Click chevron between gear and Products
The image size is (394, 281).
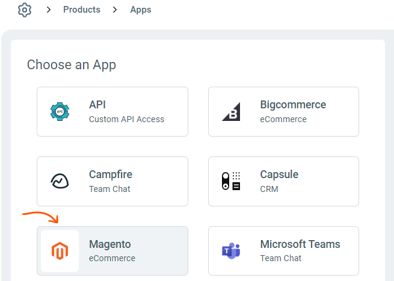pyautogui.click(x=49, y=10)
